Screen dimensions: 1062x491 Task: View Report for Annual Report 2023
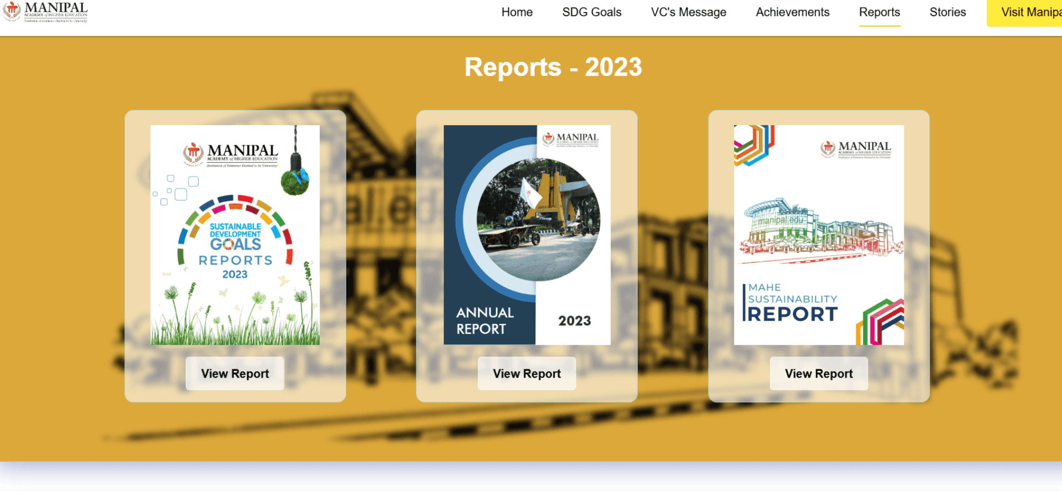527,374
